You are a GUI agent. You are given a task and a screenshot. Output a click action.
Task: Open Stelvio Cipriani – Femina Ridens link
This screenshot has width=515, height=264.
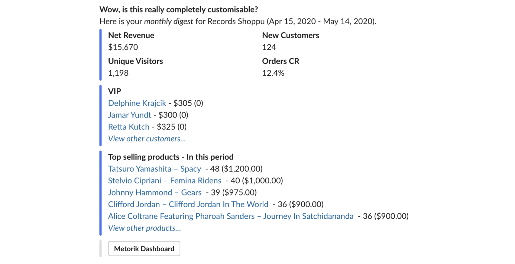[165, 181]
